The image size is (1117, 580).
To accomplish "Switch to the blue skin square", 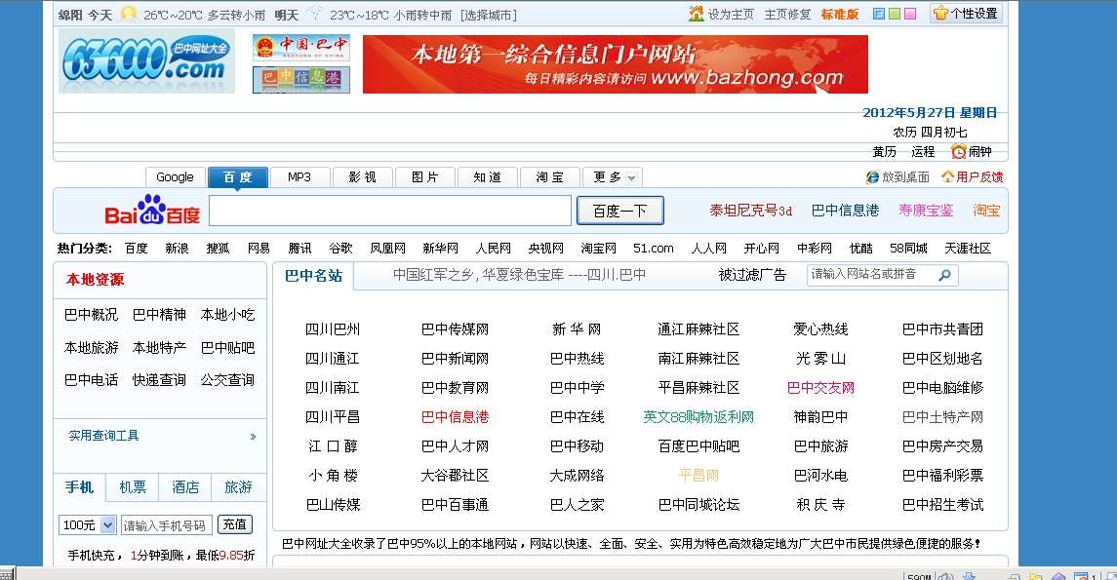I will 880,13.
